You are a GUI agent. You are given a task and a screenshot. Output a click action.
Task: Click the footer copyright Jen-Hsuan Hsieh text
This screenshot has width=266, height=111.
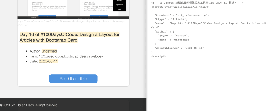tap(29, 105)
